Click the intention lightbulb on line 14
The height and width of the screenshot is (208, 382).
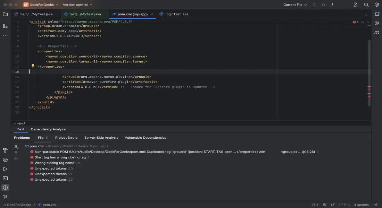33,66
